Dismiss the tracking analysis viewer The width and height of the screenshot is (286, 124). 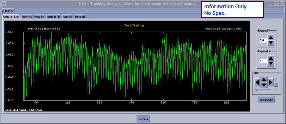143,119
